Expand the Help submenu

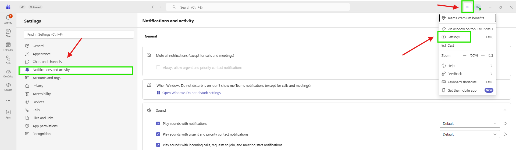coord(467,66)
